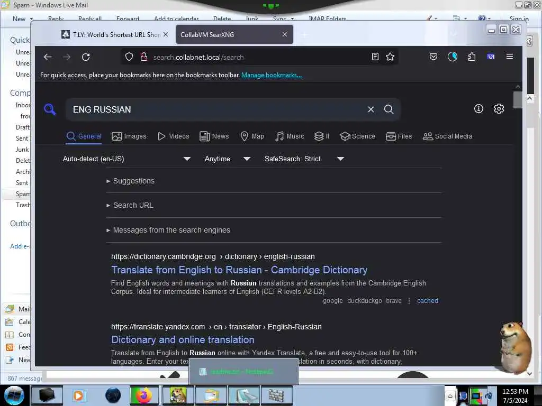Open the Firefox extensions puzzle icon
Screen dimensions: 542x406
472,57
